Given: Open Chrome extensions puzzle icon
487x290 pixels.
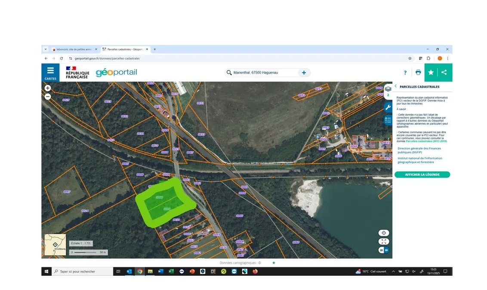Looking at the screenshot, I should 428,58.
